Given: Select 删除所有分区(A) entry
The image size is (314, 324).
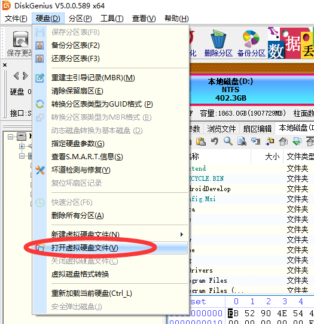Looking at the screenshot, I should 111,216.
